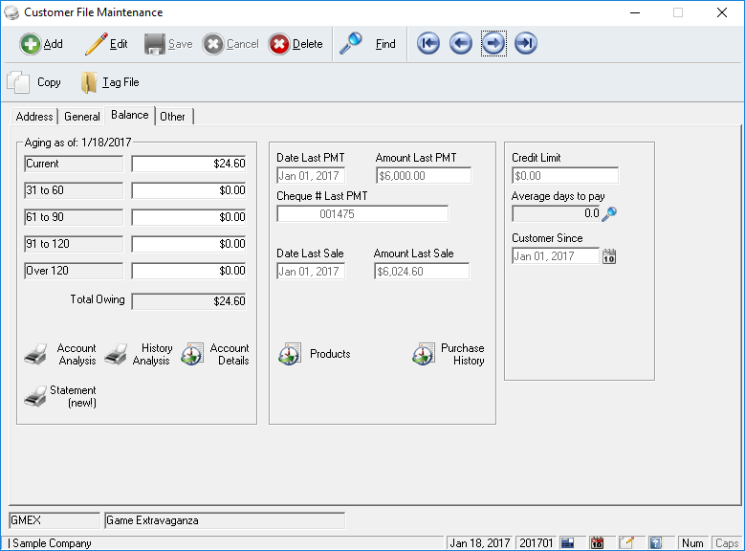745x551 pixels.
Task: Open the Tag File folder
Action: click(x=89, y=83)
